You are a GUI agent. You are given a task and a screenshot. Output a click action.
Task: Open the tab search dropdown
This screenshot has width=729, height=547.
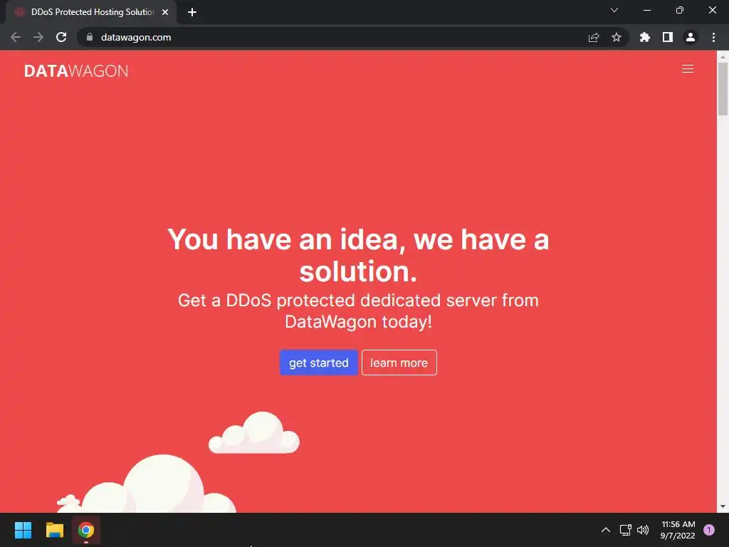point(614,10)
